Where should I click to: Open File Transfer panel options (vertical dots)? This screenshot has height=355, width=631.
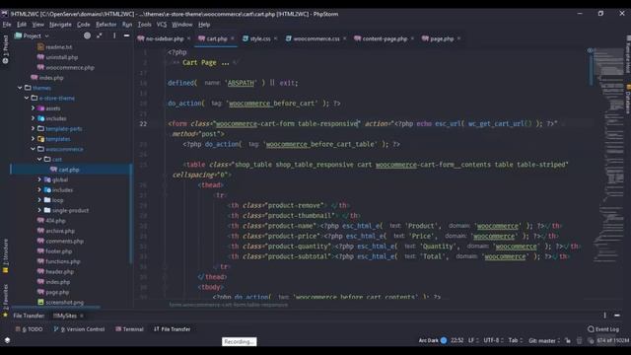(604, 316)
